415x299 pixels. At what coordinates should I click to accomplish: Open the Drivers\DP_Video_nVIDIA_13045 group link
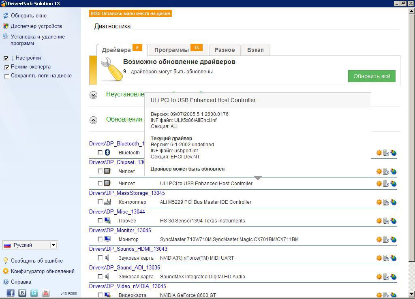(128, 286)
